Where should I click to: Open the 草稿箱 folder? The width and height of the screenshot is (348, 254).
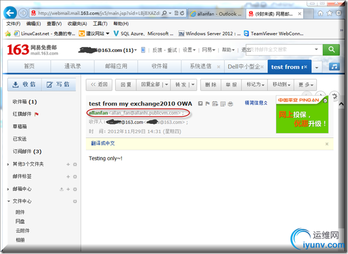point(20,127)
